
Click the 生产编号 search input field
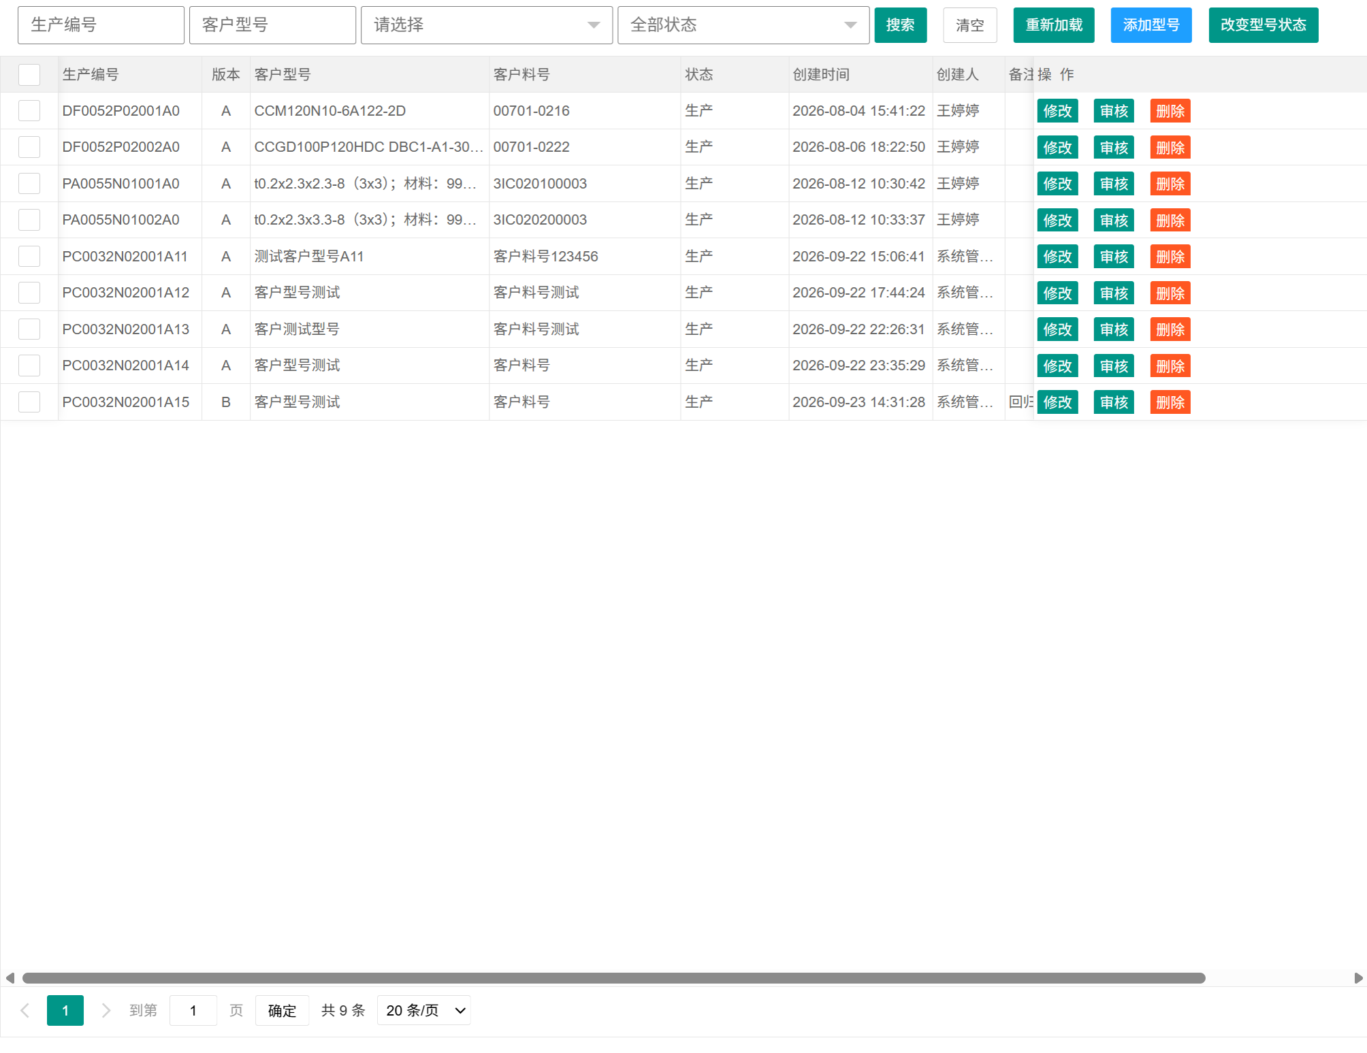pos(101,25)
